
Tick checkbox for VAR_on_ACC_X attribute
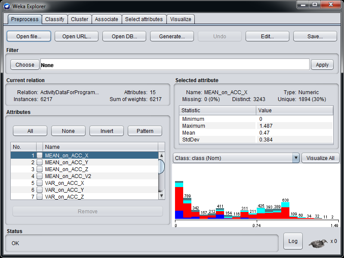[40, 183]
